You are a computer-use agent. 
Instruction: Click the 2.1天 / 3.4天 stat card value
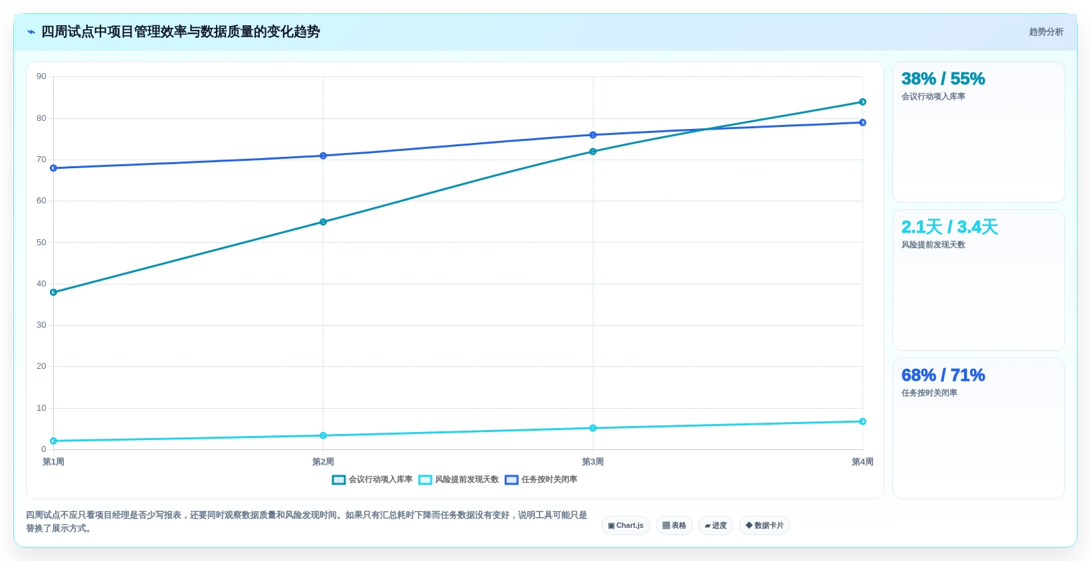pos(949,227)
